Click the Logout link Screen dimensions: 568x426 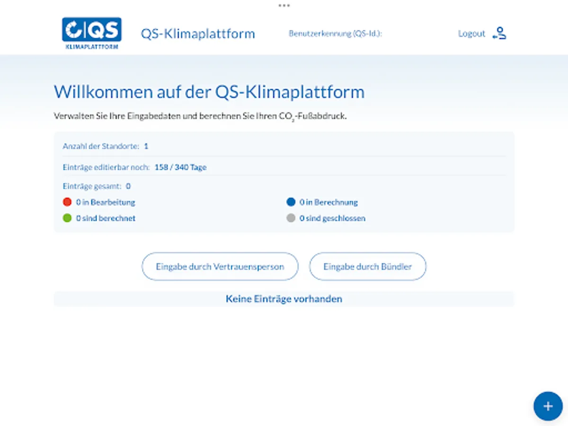(471, 33)
